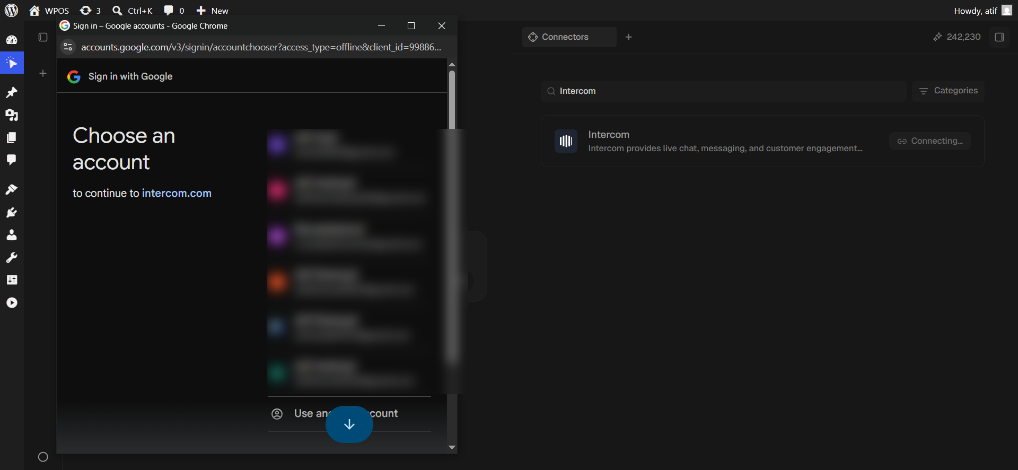Select the orange-avatar blurred Google account
1018x470 pixels.
point(349,282)
